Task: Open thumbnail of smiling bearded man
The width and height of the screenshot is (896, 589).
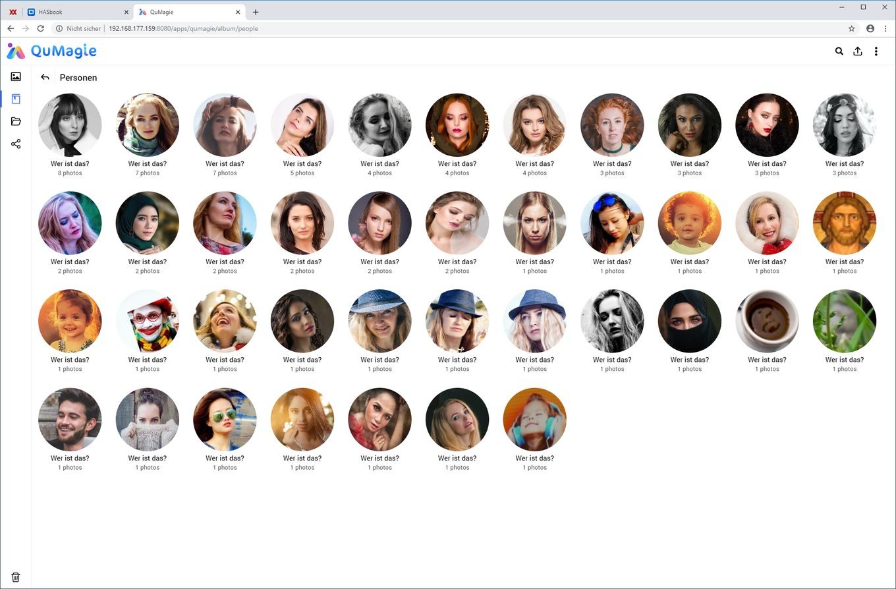Action: [70, 419]
